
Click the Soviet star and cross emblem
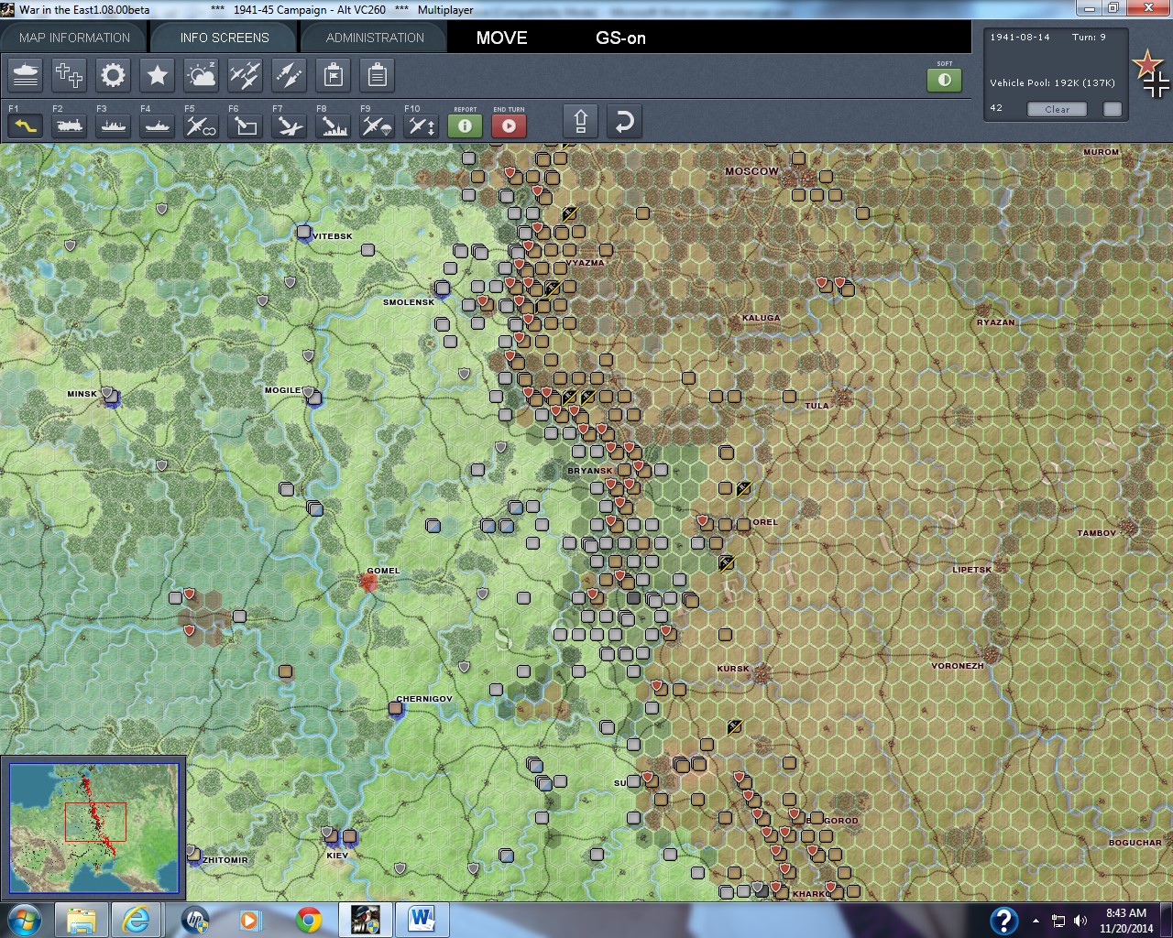1151,74
